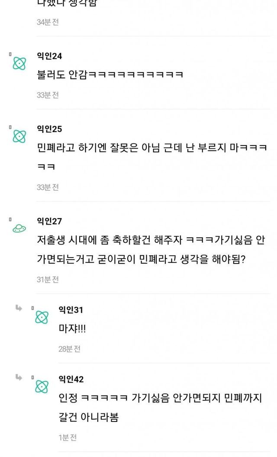
Task: Click 익인27's UFO profile avatar
Action: 19,229
